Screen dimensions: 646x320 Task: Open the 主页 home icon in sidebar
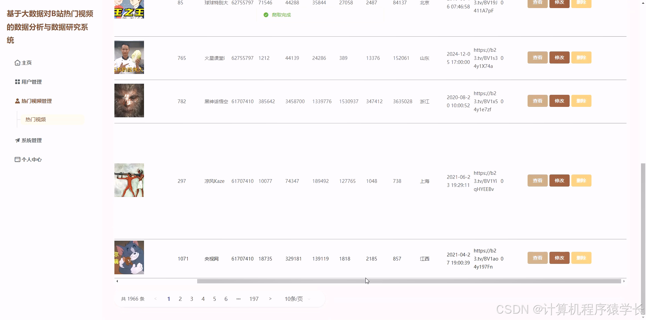click(17, 63)
